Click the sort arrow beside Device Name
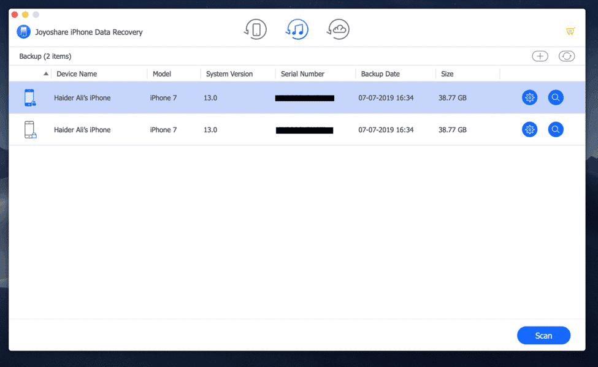Screen dimensions: 598x367 point(46,74)
